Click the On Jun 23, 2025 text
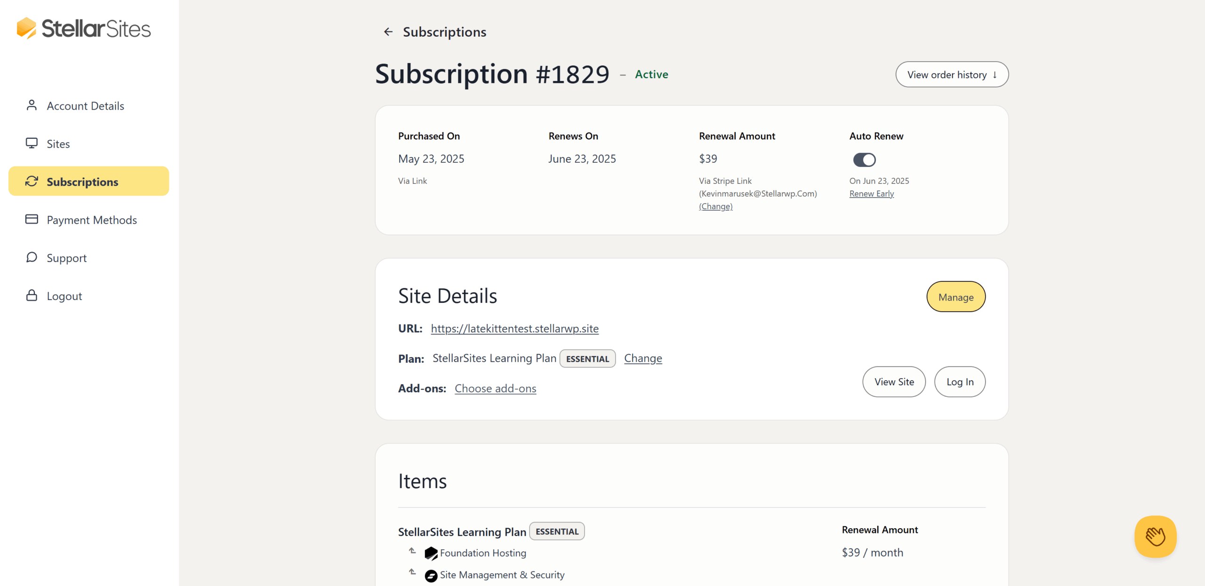Image resolution: width=1205 pixels, height=586 pixels. [x=879, y=181]
